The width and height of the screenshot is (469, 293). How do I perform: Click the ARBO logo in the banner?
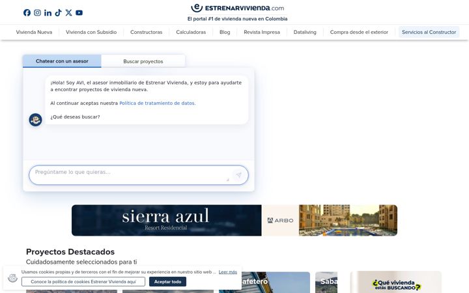tap(280, 220)
